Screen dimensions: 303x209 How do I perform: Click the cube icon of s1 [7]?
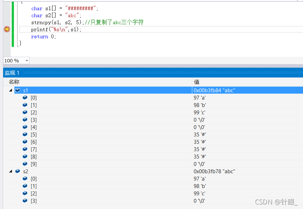pyautogui.click(x=25, y=149)
